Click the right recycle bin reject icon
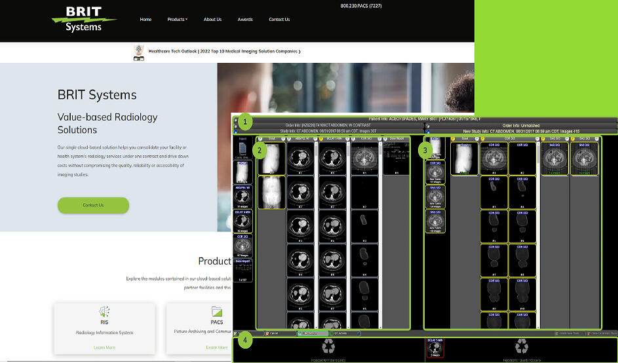This screenshot has height=363, width=618. tap(522, 345)
